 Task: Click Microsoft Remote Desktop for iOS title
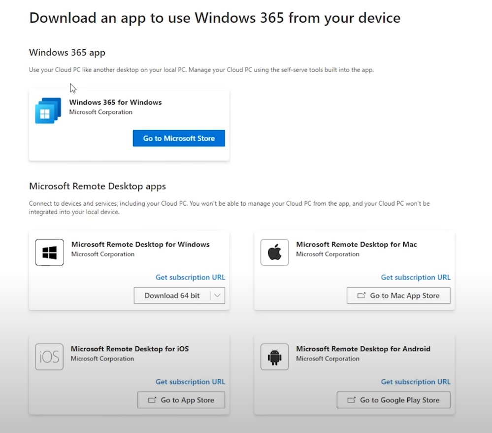click(130, 349)
